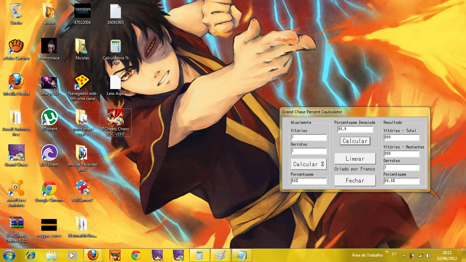
Task: Click the PT language indicator
Action: 394,254
